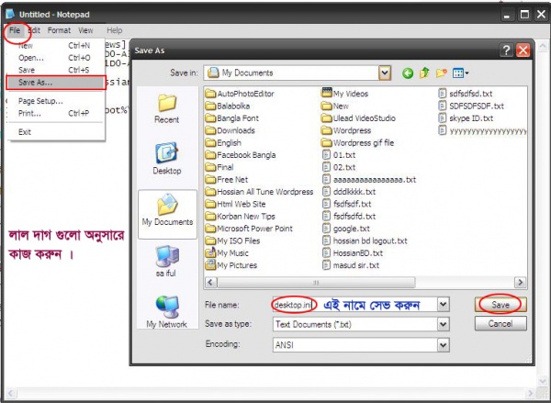Screen dimensions: 551x403
Task: Open the View menu in Notepad
Action: pos(85,30)
